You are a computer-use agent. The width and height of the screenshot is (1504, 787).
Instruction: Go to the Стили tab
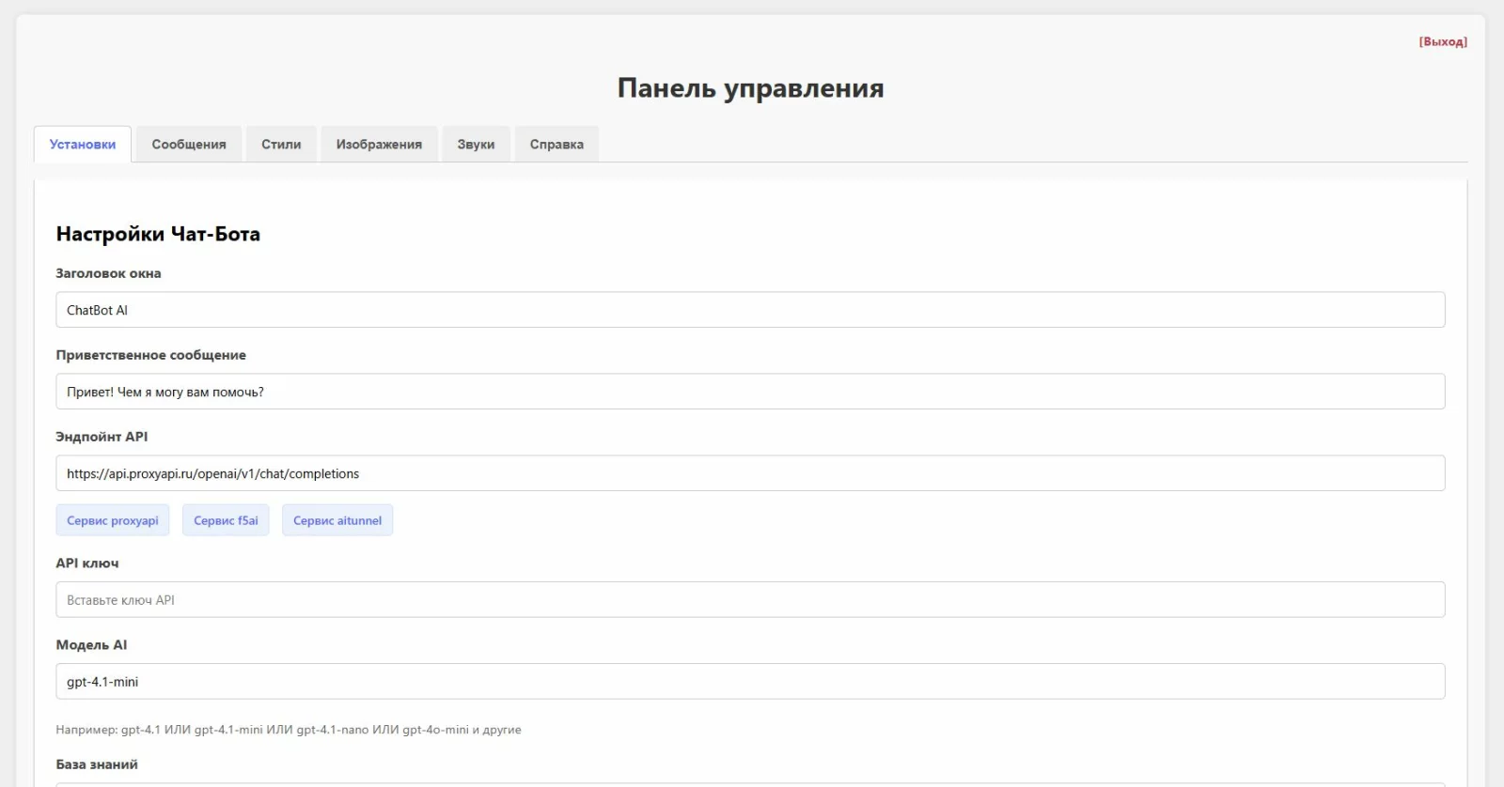(281, 145)
